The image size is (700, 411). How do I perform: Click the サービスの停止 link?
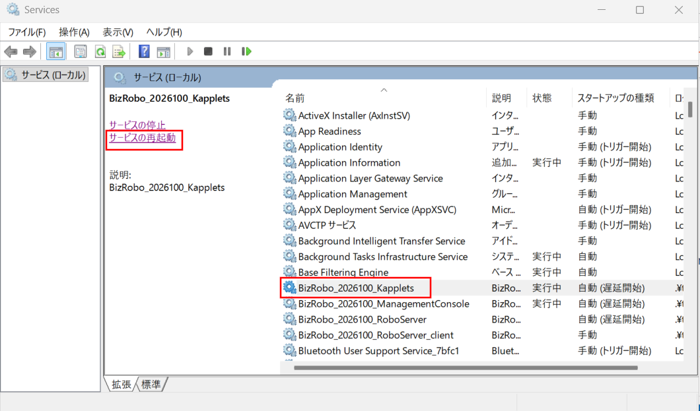(137, 125)
